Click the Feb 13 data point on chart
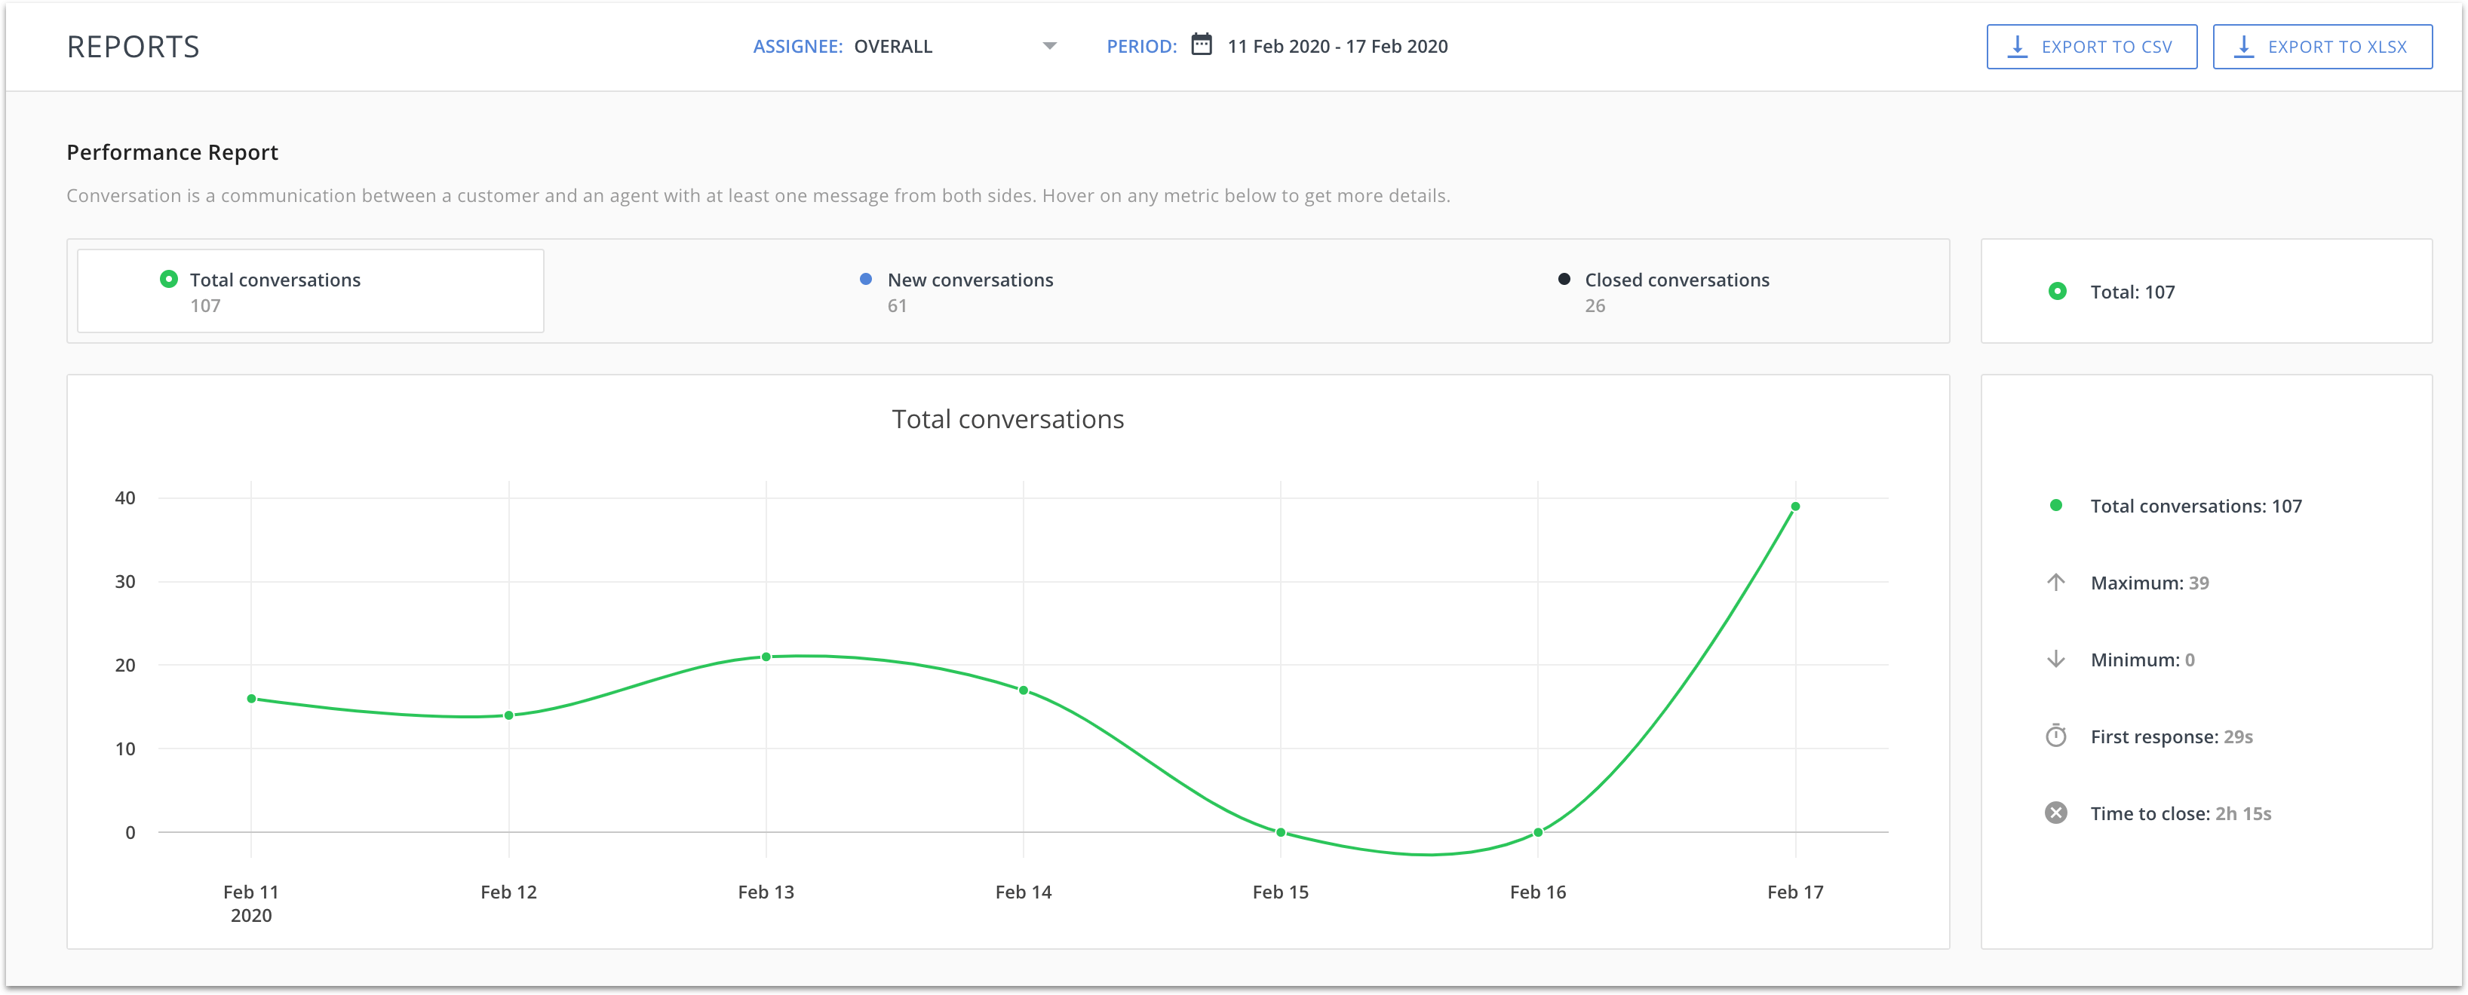Viewport: 2468px width, 995px height. pos(766,657)
